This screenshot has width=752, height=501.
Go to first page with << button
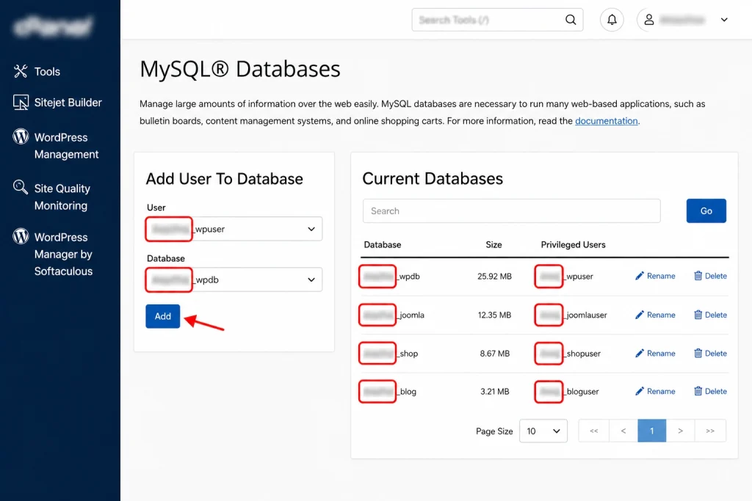point(593,431)
